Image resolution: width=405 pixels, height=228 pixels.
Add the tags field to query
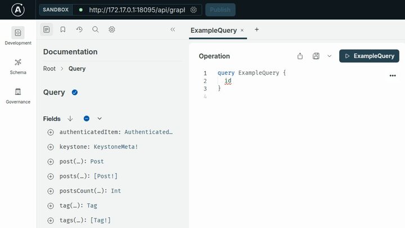pos(51,221)
